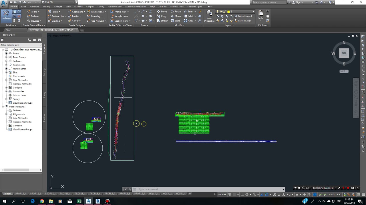The height and width of the screenshot is (205, 366).
Task: Open annotation scale 1:1_1 dropdown
Action: pos(290,194)
